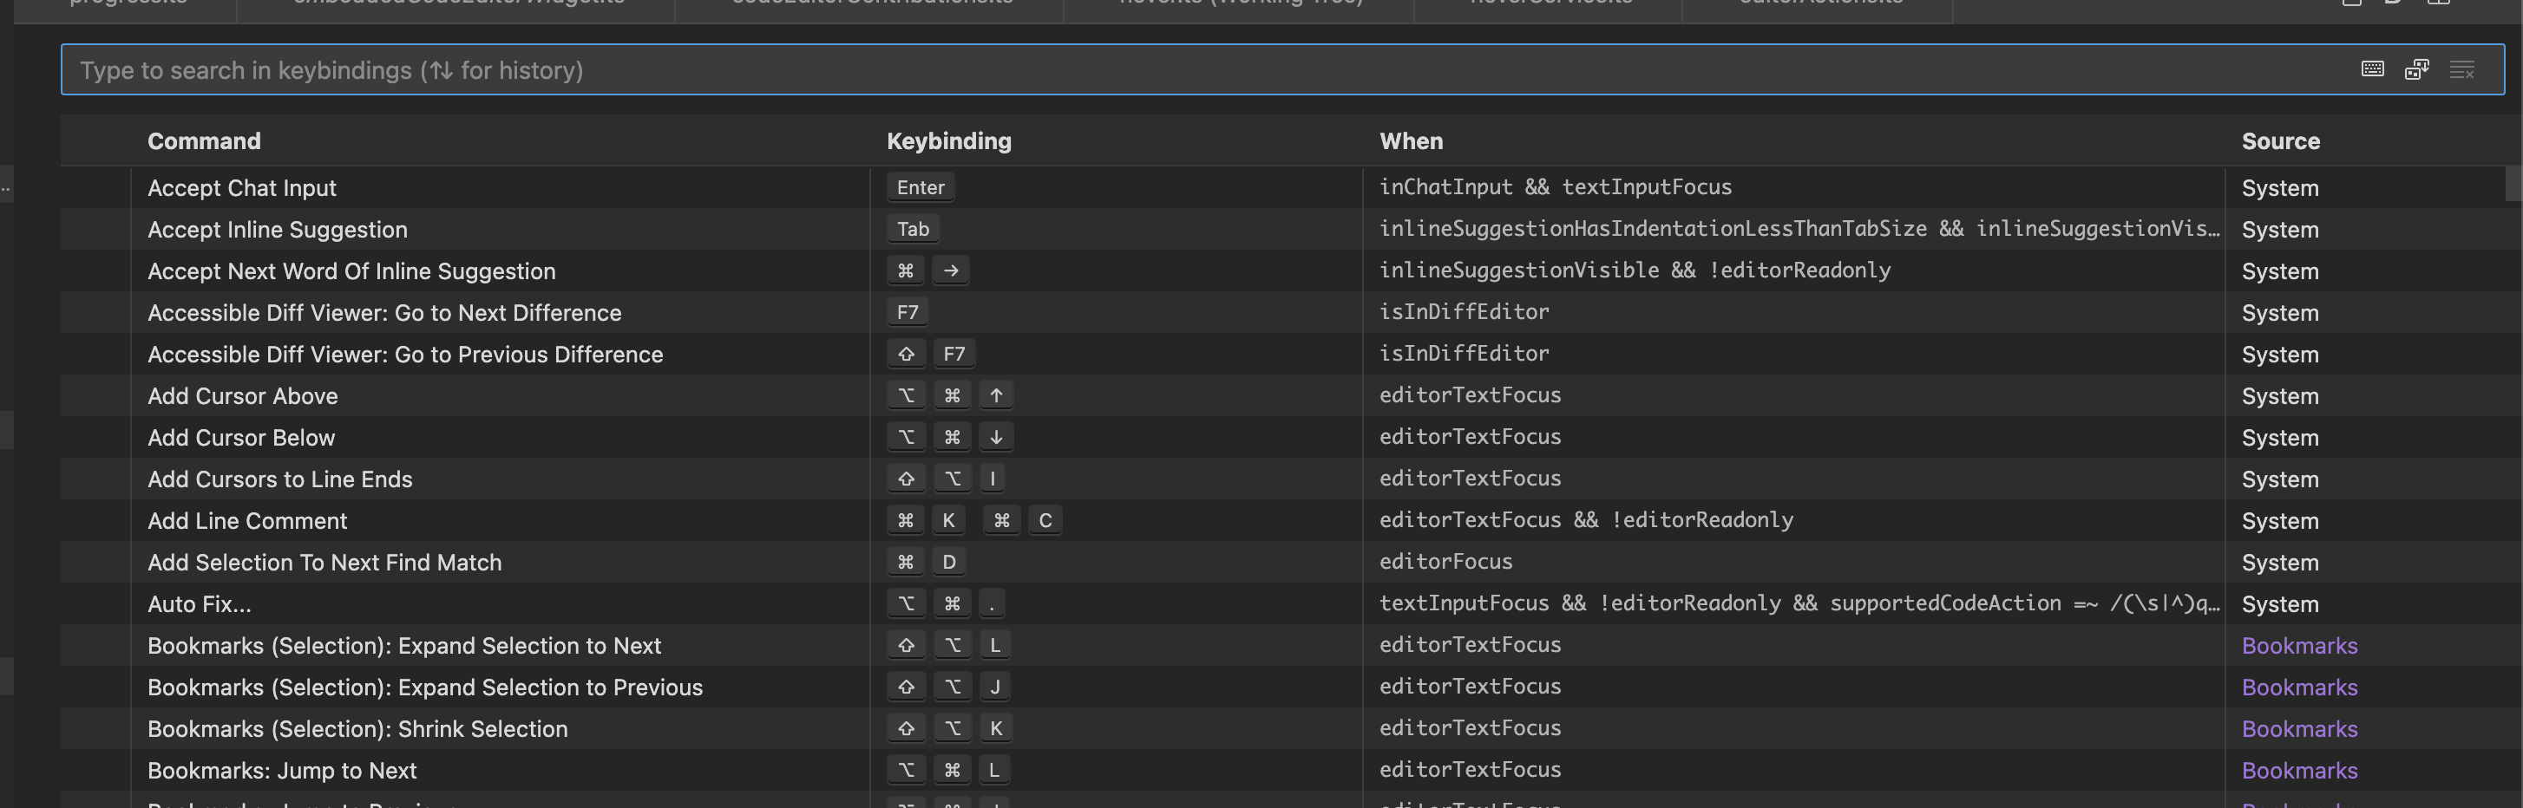Select the progress.ts tab
The height and width of the screenshot is (808, 2523).
click(x=128, y=4)
